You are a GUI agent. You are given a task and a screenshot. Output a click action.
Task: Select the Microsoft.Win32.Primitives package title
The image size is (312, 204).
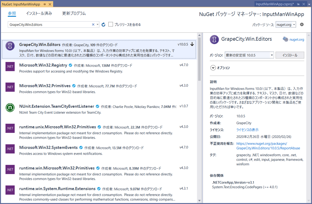45,86
